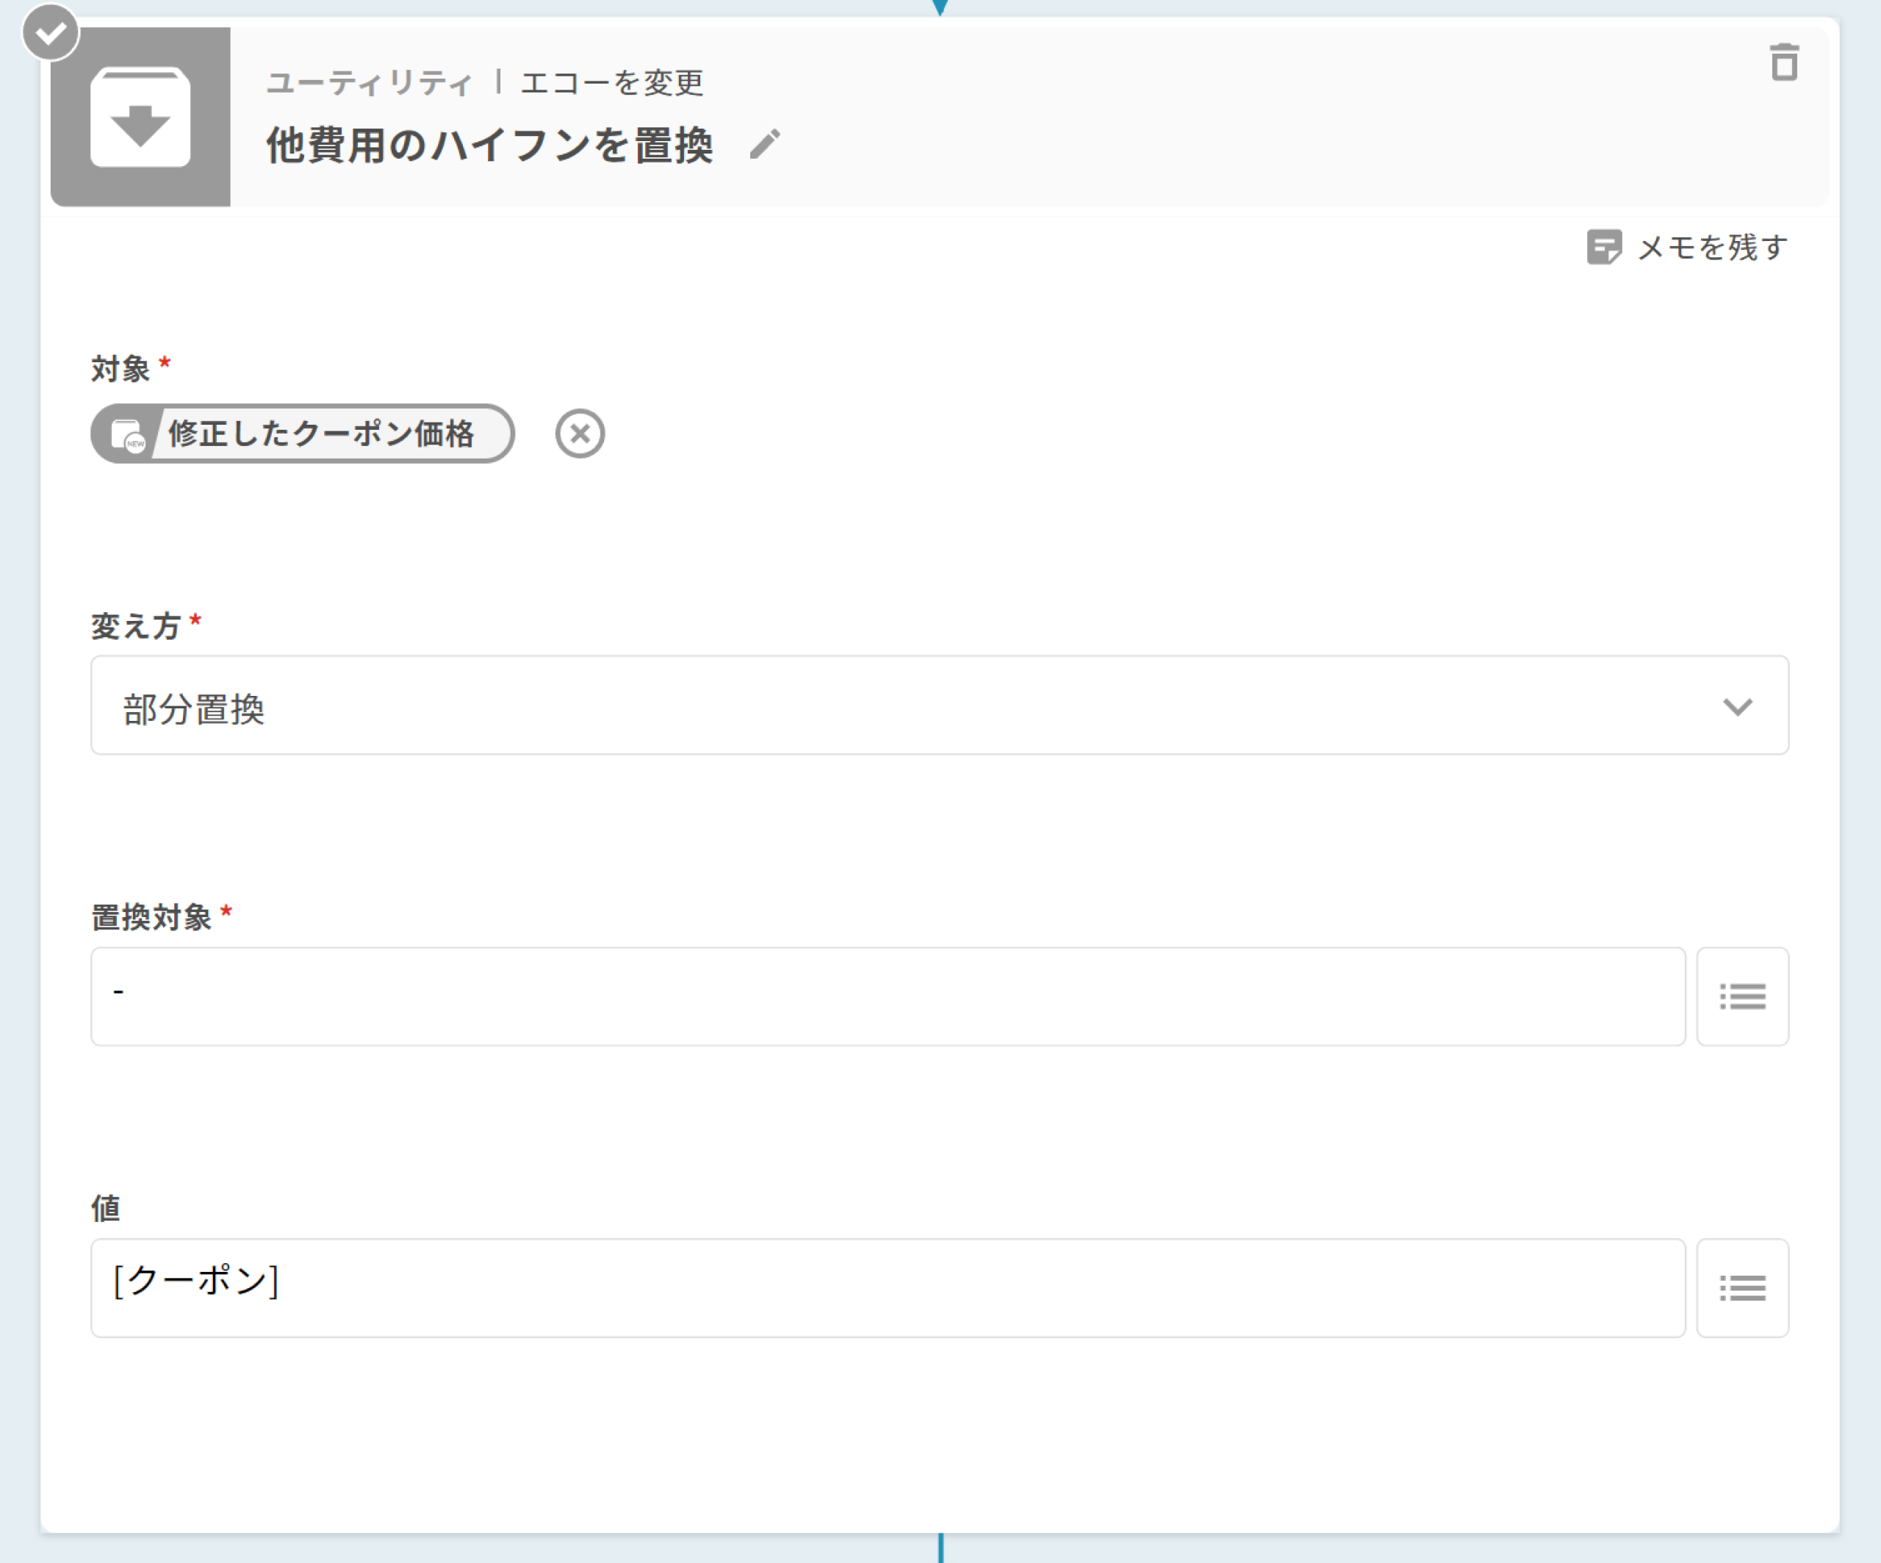Screen dimensions: 1881x1563
Task: Click the メモを残す link
Action: [x=1712, y=247]
